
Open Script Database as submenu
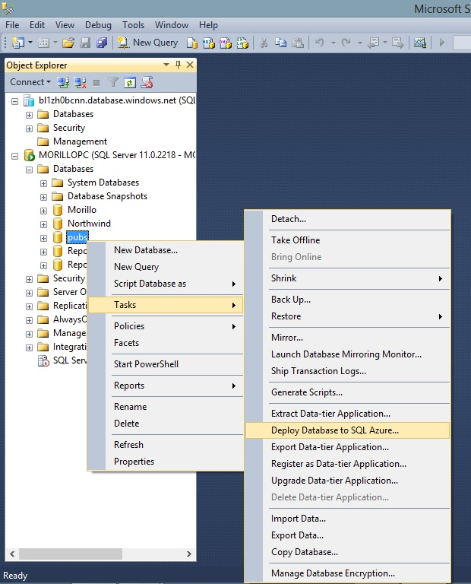(166, 284)
